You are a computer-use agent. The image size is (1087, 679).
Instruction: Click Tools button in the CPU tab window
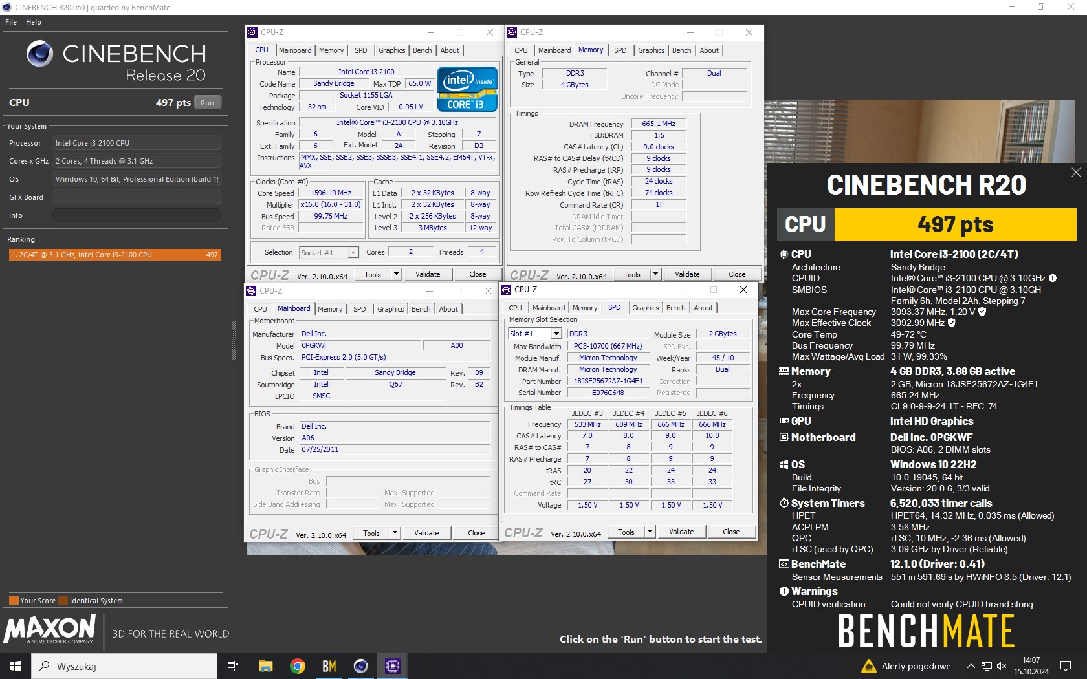coord(373,274)
